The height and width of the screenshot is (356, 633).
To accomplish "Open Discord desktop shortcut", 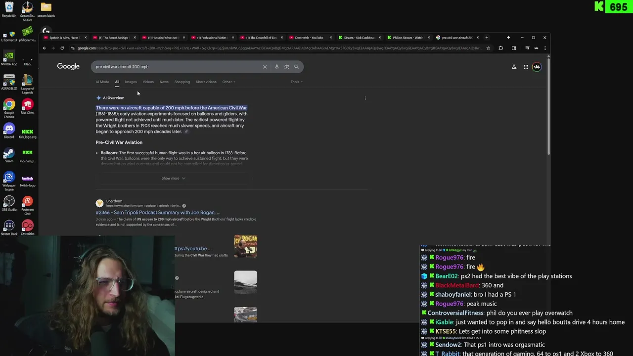I will pyautogui.click(x=9, y=131).
